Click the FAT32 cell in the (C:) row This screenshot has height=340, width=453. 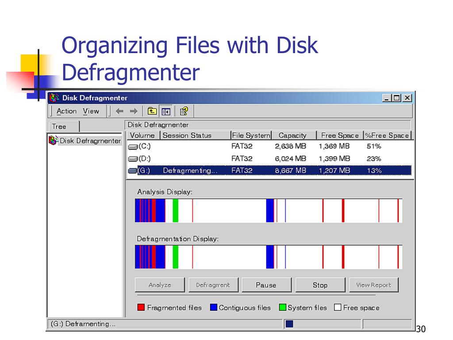[242, 146]
